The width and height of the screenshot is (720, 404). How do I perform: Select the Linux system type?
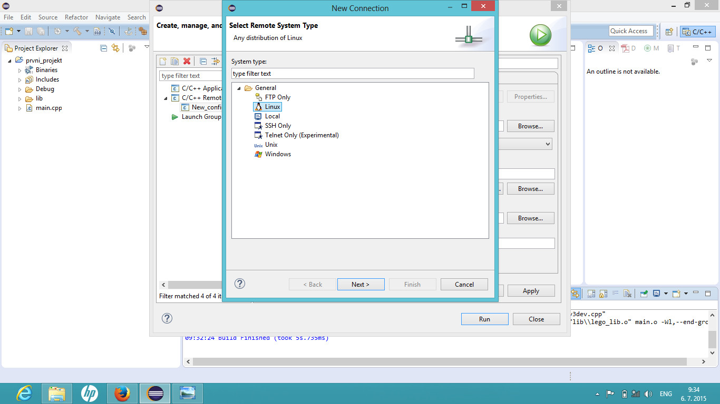[x=272, y=107]
